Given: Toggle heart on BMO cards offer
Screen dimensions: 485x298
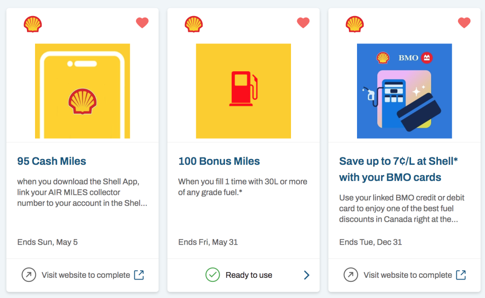Looking at the screenshot, I should [x=464, y=23].
